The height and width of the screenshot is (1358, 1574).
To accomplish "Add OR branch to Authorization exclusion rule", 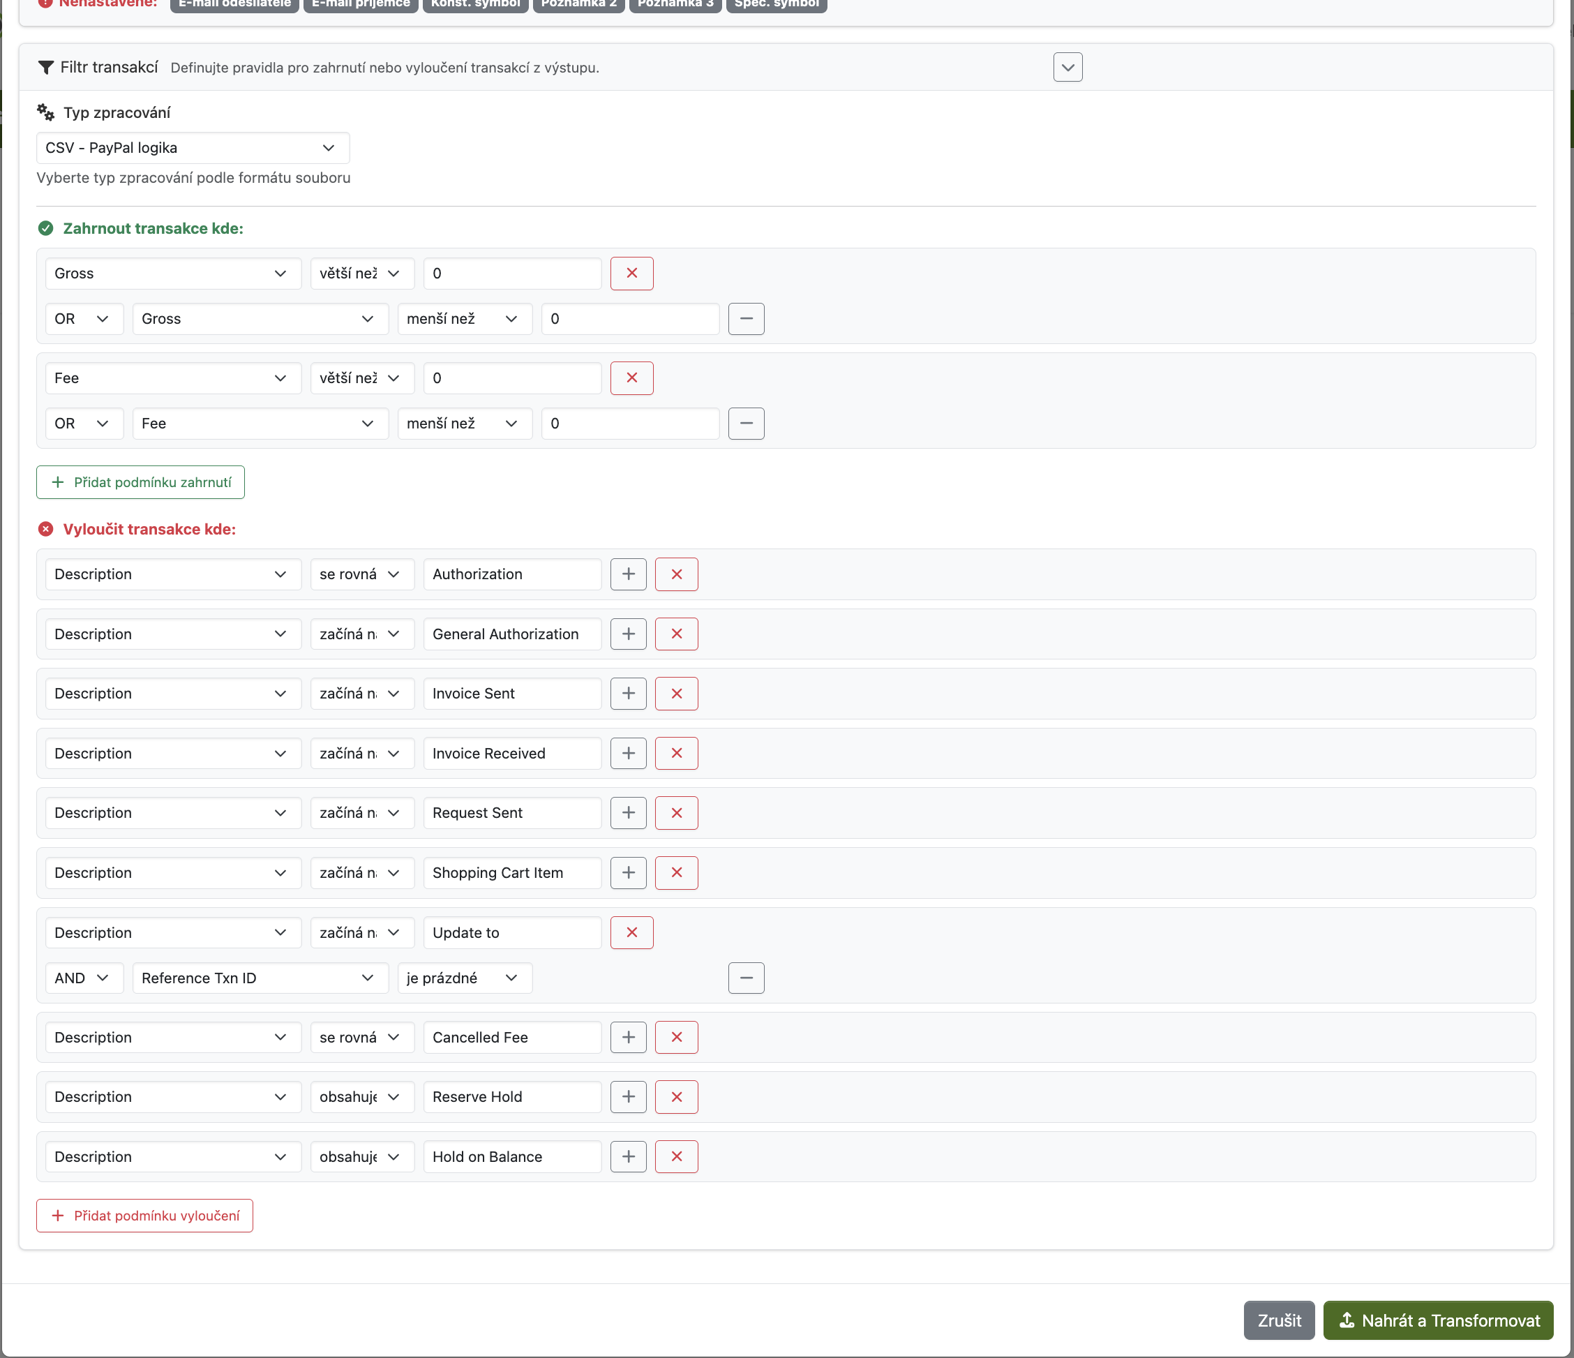I will click(x=627, y=574).
